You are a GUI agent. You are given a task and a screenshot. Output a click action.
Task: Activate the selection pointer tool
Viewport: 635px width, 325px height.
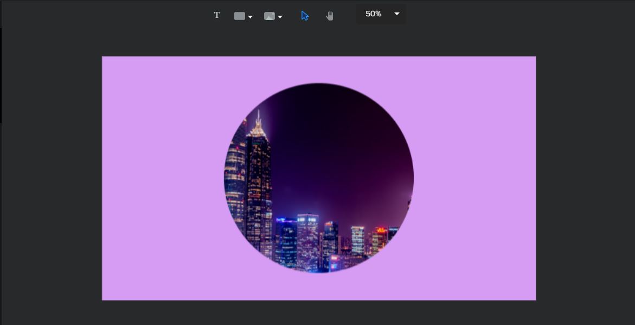point(305,16)
